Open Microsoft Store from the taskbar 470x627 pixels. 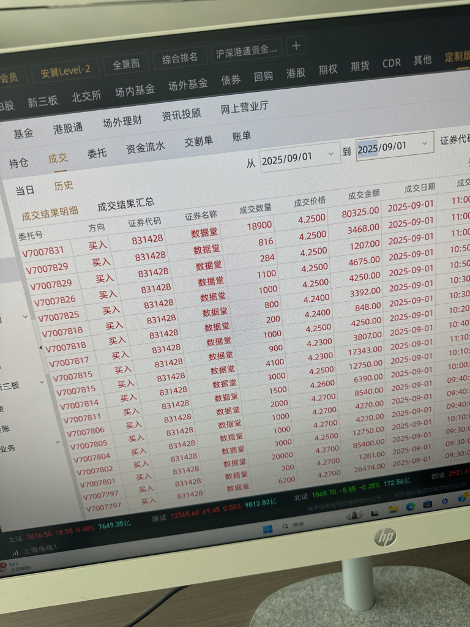[427, 504]
